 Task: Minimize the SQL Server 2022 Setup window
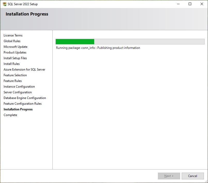[178, 4]
